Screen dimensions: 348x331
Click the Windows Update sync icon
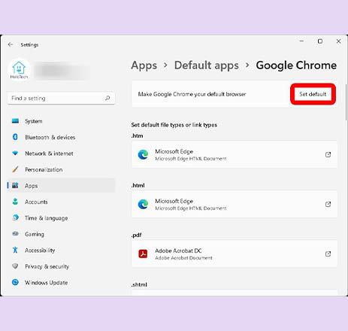coord(15,282)
